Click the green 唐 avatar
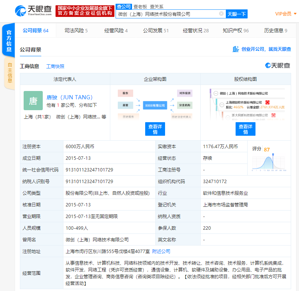This screenshot has height=291, width=299. click(x=33, y=100)
